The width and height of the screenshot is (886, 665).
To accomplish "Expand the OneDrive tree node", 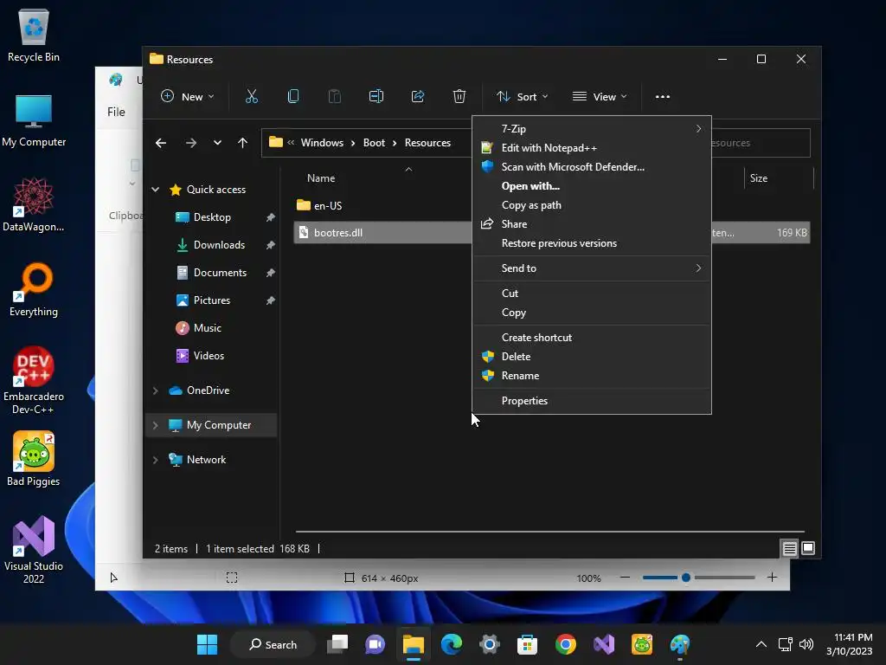I will tap(156, 391).
